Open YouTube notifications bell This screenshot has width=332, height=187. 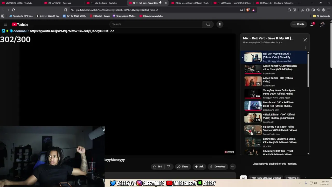[x=312, y=24]
